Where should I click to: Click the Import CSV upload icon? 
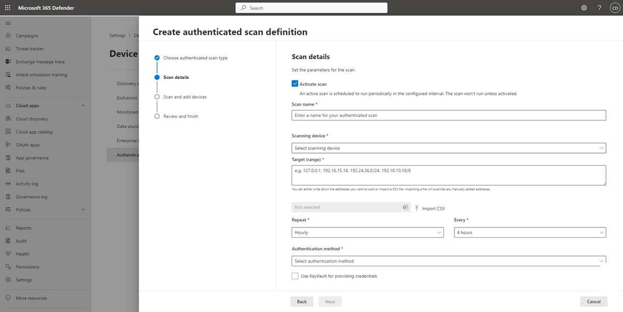click(417, 208)
